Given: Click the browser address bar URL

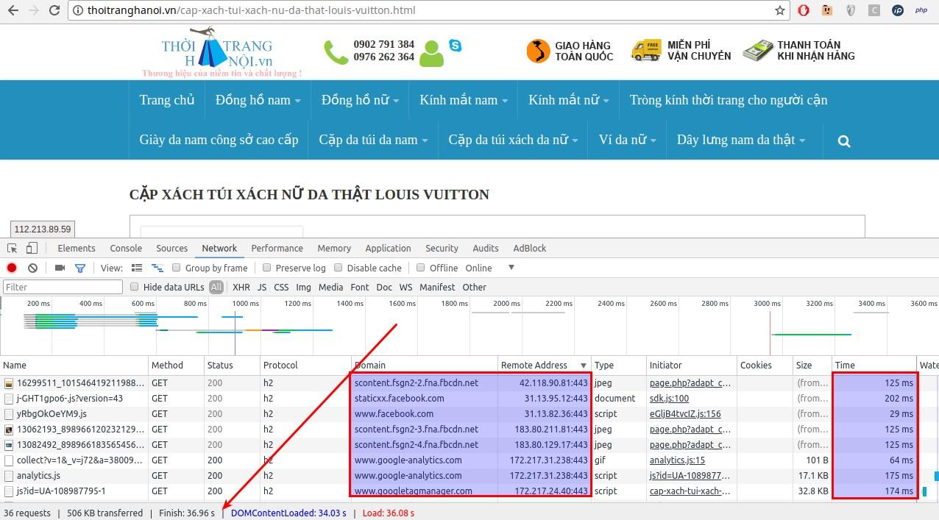Looking at the screenshot, I should (x=251, y=10).
